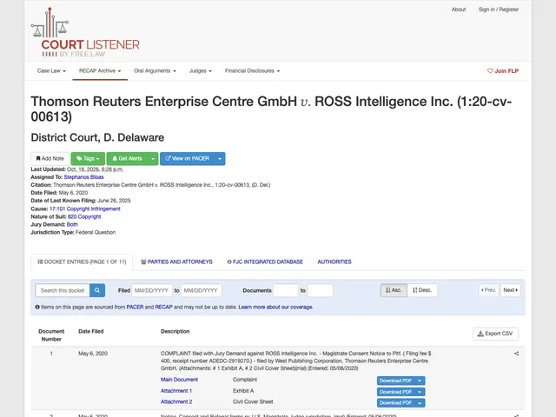Click the Add Note button
The height and width of the screenshot is (417, 556).
(x=50, y=158)
